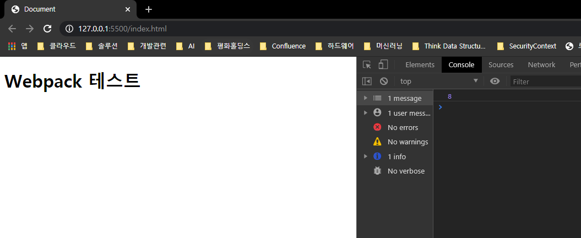
Task: Toggle the device toolbar icon
Action: (383, 65)
